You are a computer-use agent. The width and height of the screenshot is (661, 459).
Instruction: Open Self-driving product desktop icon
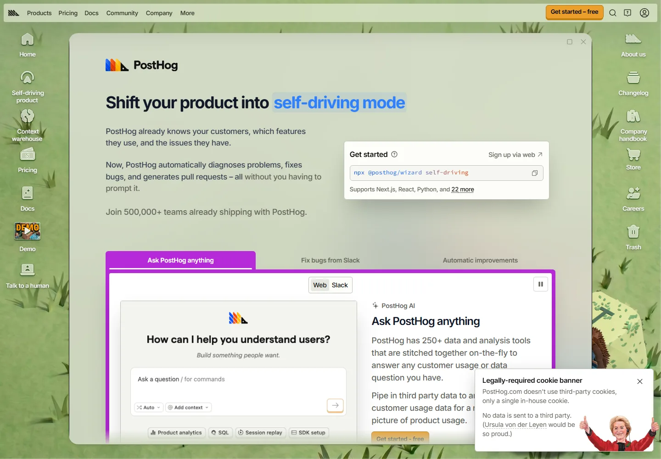[28, 86]
